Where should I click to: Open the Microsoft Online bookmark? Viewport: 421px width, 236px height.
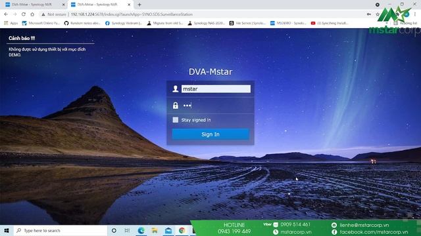41,24
